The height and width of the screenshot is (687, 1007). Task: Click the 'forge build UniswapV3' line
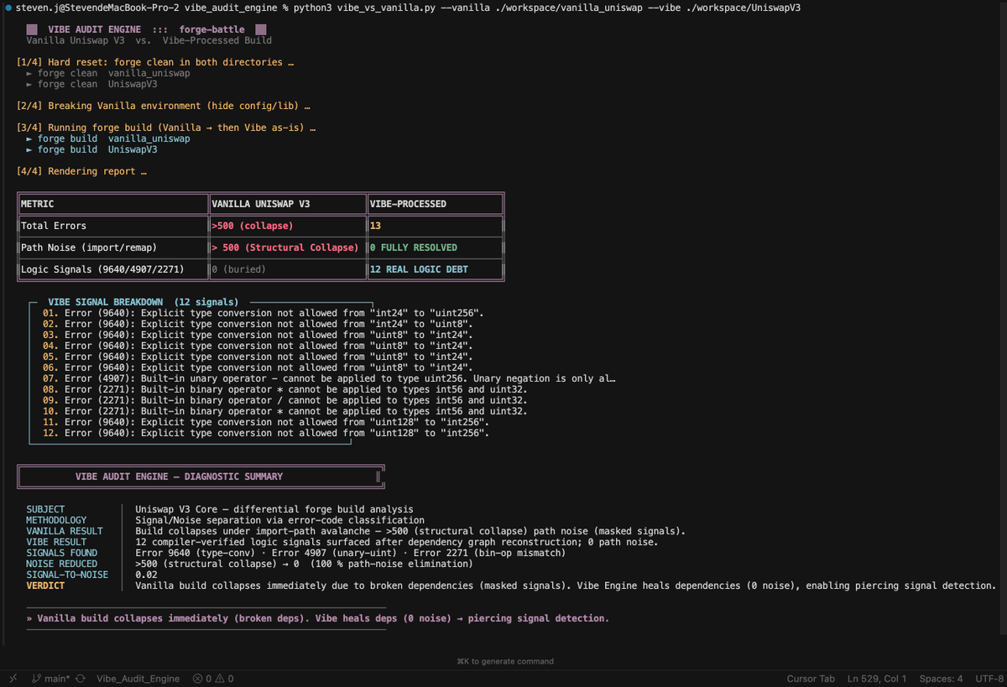coord(91,149)
